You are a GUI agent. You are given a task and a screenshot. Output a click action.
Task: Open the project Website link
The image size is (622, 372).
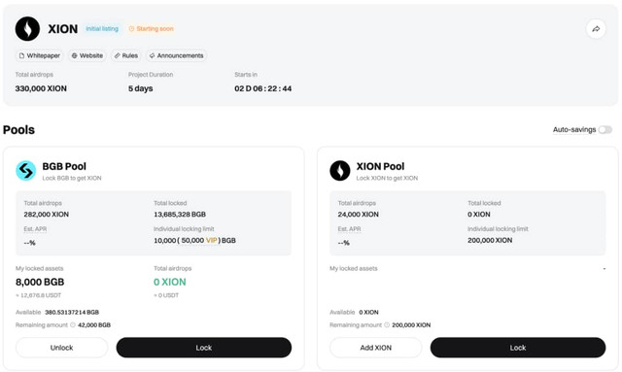(x=87, y=55)
